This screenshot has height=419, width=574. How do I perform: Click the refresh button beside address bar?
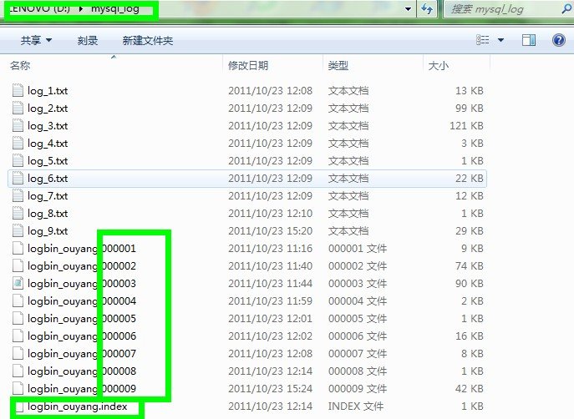point(427,9)
